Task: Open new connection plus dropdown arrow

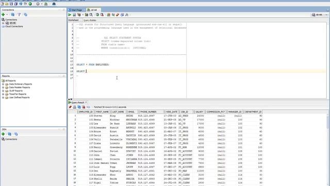Action: pos(7,14)
